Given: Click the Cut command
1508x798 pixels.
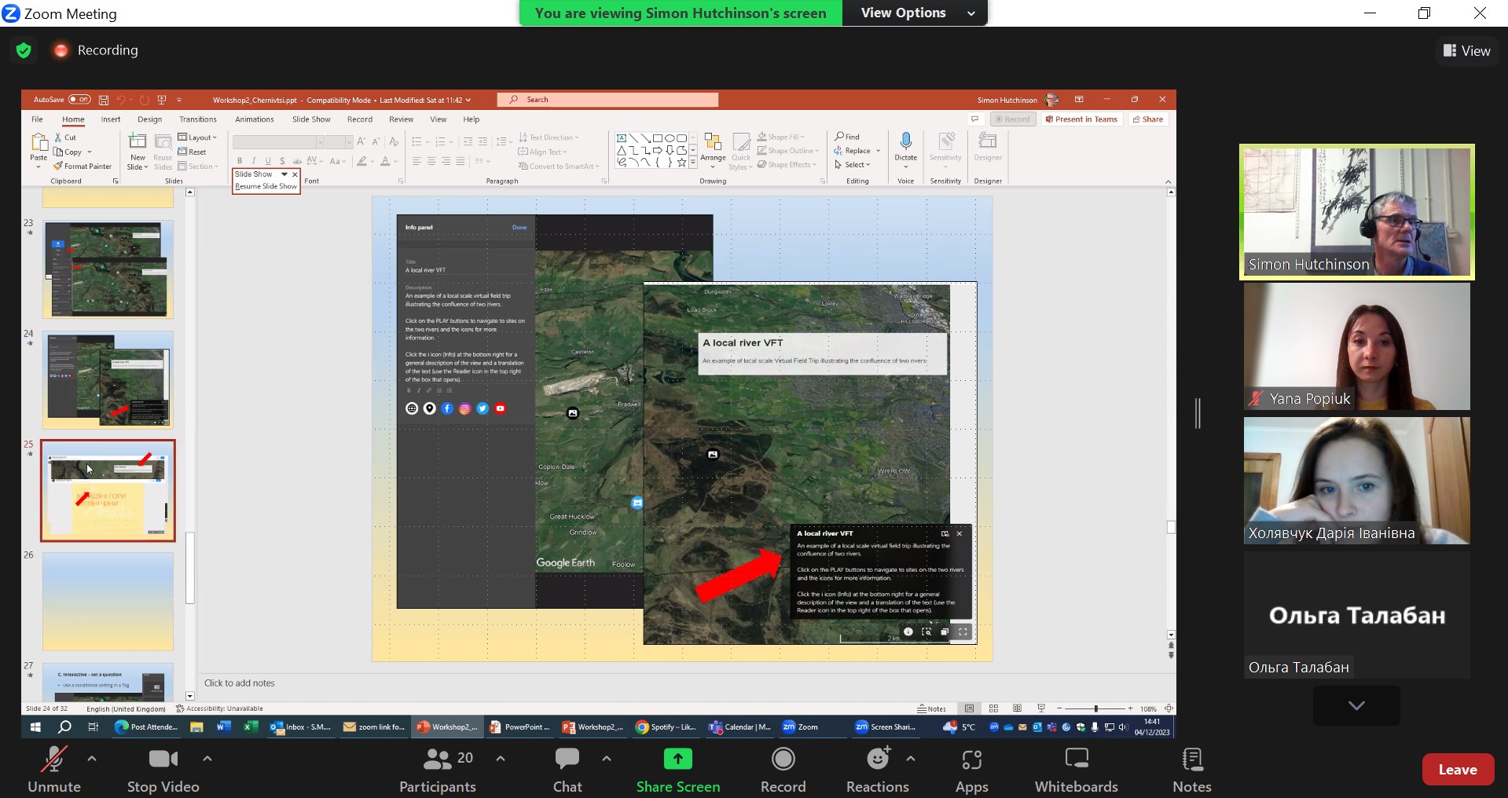Looking at the screenshot, I should click(x=65, y=137).
